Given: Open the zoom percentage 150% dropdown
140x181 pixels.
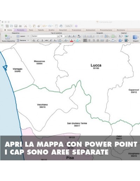Looking at the screenshot, I should pos(71,26).
